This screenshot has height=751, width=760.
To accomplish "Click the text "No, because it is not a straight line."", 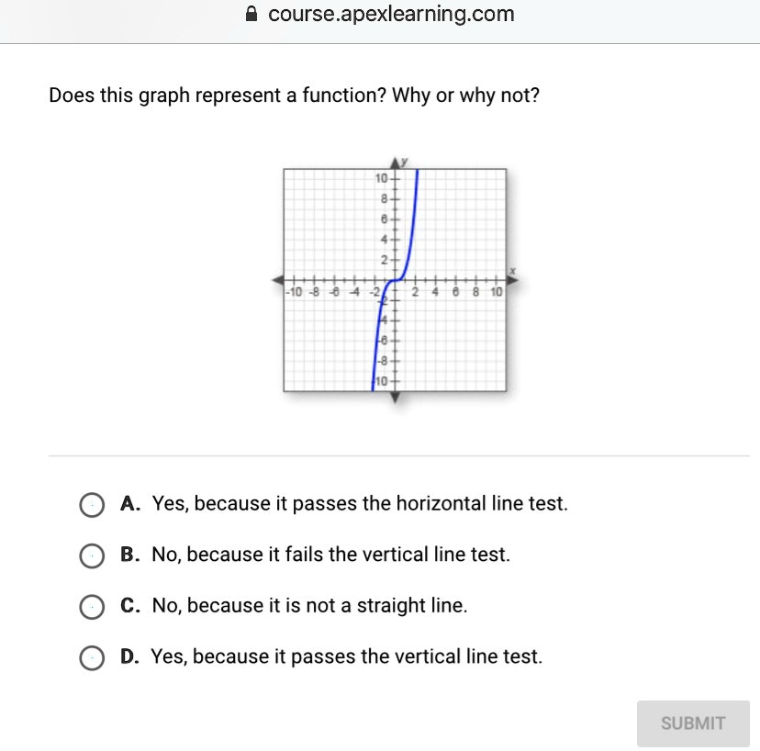I will pos(309,606).
